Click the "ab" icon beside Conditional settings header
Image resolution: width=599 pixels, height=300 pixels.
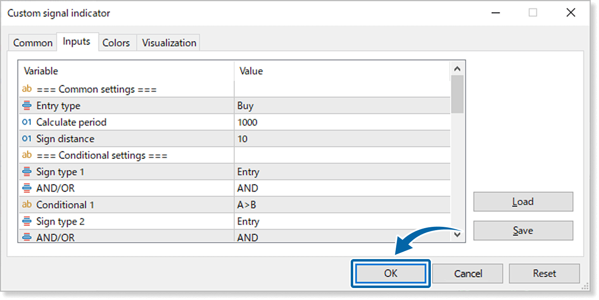27,155
